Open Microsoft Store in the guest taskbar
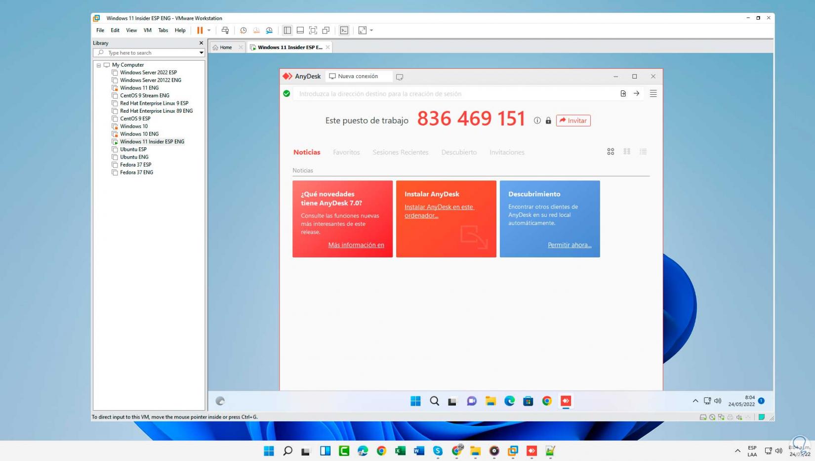The width and height of the screenshot is (815, 461). click(529, 401)
